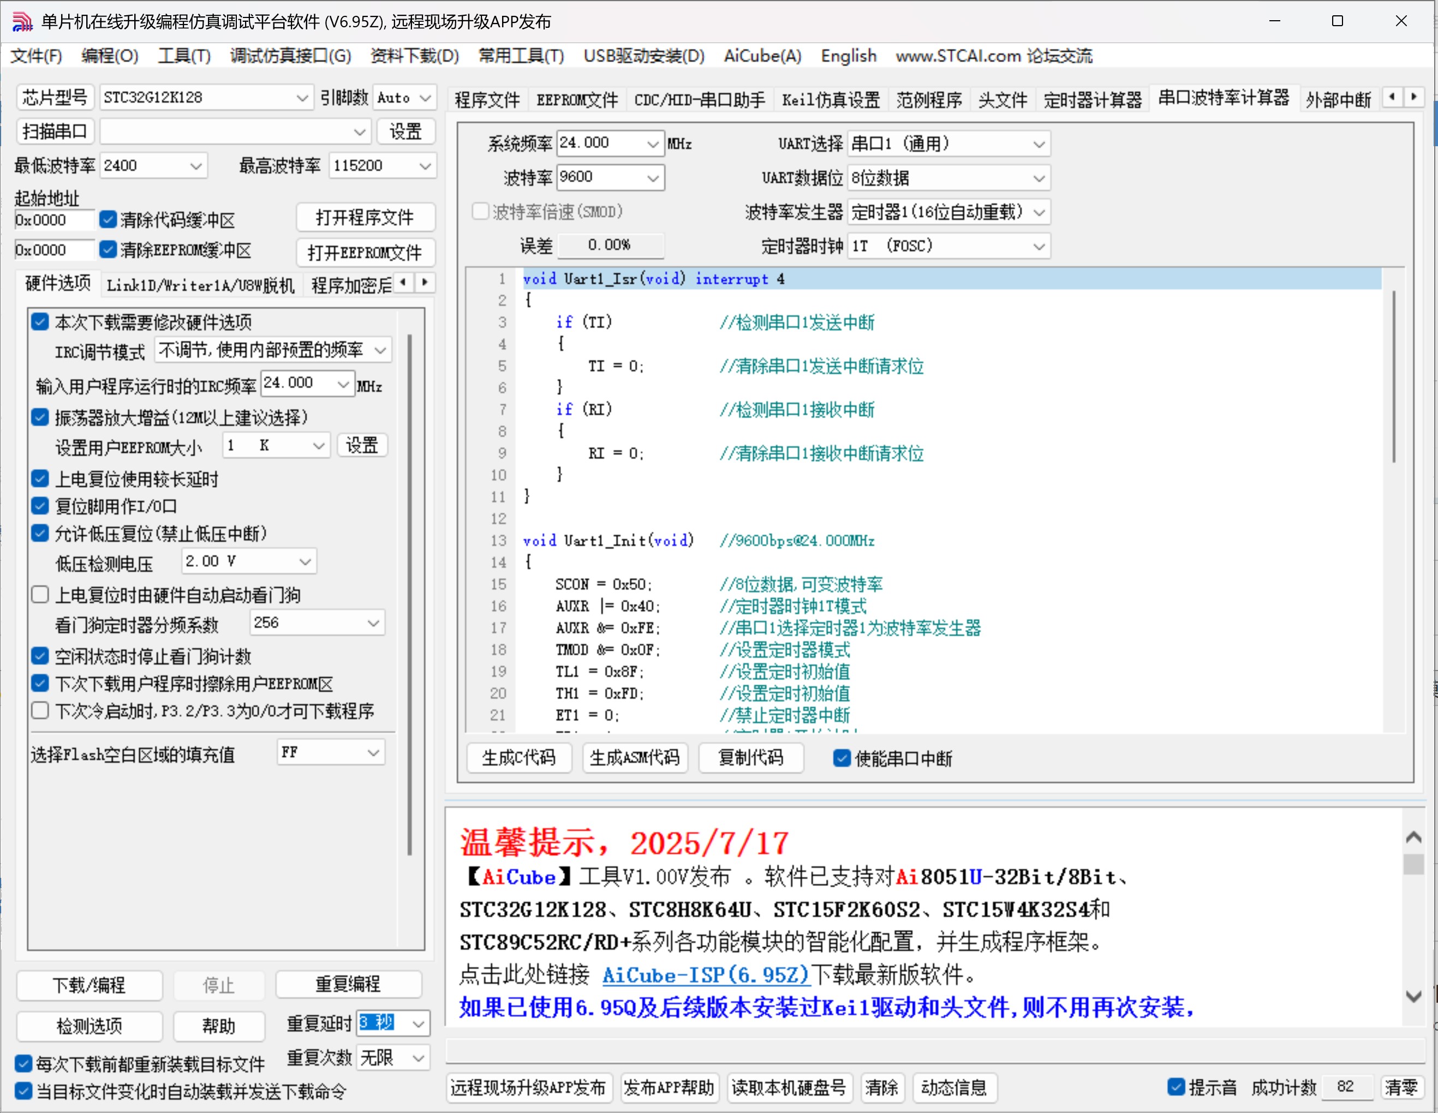The width and height of the screenshot is (1438, 1113).
Task: Click the hardware options panel scrollbar
Action: tap(409, 594)
